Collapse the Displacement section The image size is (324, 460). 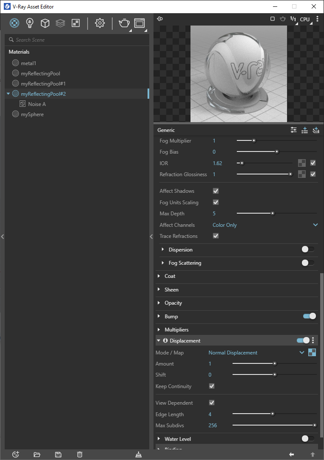159,340
